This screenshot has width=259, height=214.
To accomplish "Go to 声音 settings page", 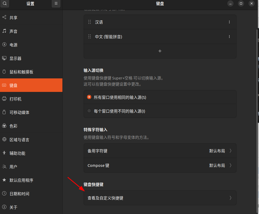I will (x=31, y=31).
